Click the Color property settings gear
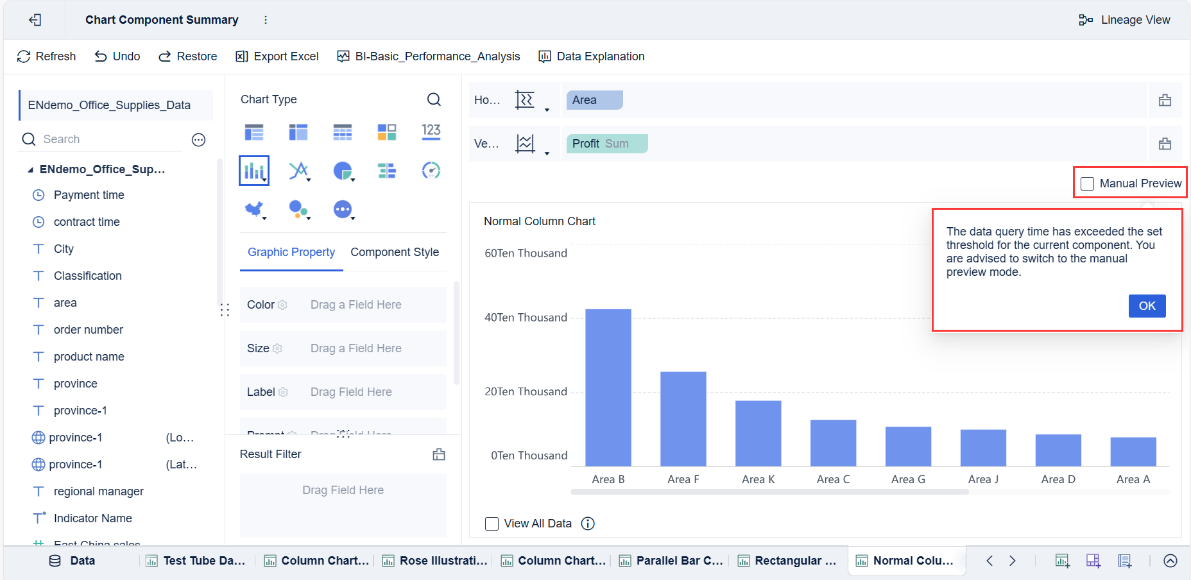This screenshot has height=580, width=1191. (x=282, y=305)
